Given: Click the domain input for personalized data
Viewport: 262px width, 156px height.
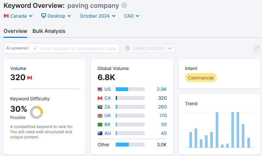Looking at the screenshot, I should [x=75, y=49].
